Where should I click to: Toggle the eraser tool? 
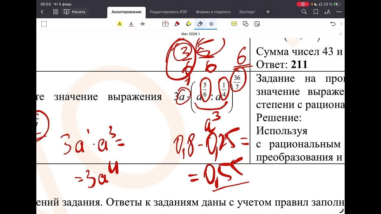(200, 24)
